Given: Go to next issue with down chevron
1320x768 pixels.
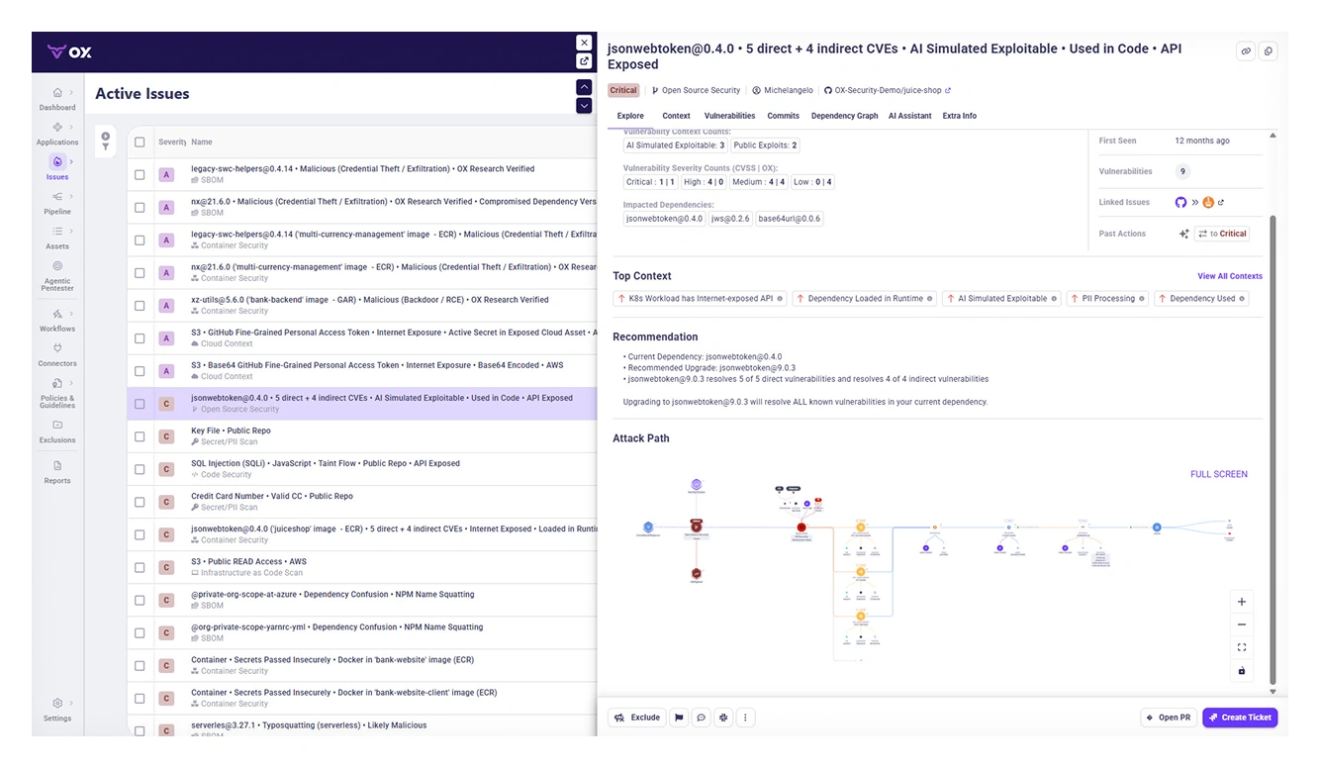Looking at the screenshot, I should click(x=584, y=106).
